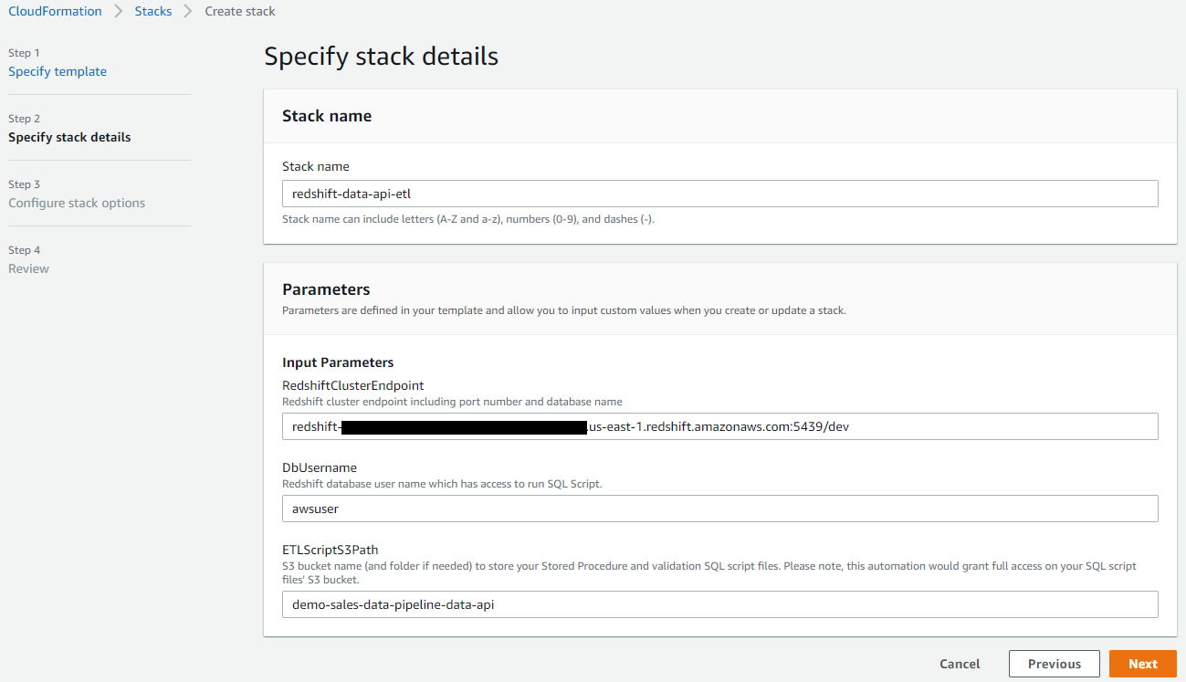Proceed with the orange Next button
The height and width of the screenshot is (682, 1186).
tap(1142, 664)
